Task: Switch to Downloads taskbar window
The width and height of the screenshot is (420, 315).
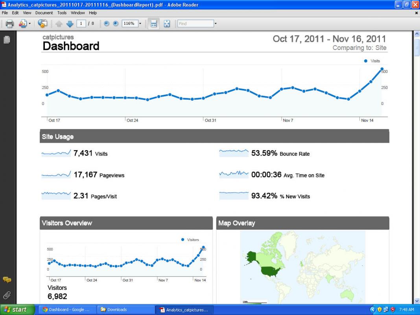Action: click(x=126, y=310)
